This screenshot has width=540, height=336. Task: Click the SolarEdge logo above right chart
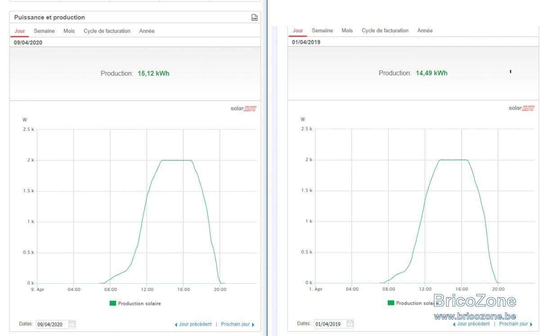pyautogui.click(x=522, y=108)
